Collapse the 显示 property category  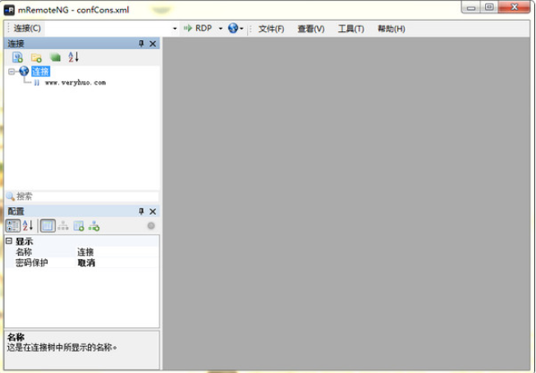coord(9,242)
